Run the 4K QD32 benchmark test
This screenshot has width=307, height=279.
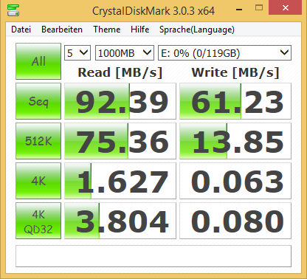pyautogui.click(x=38, y=221)
